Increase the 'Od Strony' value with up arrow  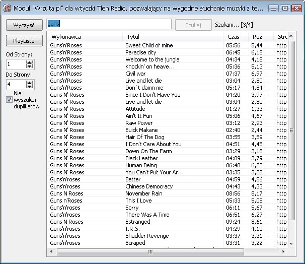[29, 62]
